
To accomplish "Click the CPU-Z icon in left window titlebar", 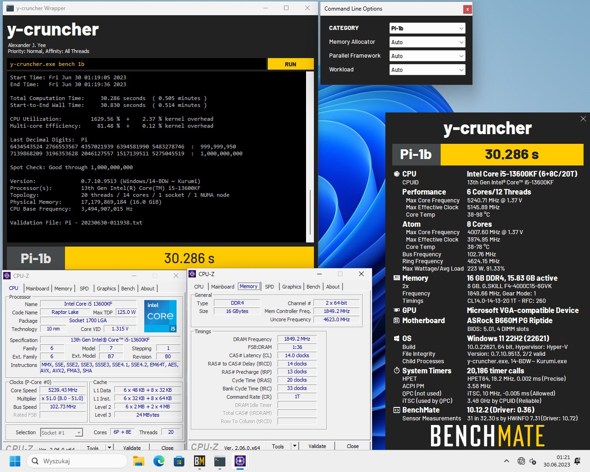I will 7,276.
